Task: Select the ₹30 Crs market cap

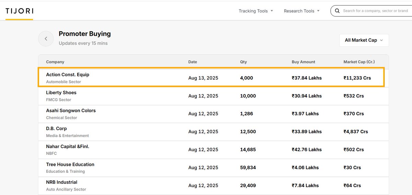Action: tap(352, 168)
